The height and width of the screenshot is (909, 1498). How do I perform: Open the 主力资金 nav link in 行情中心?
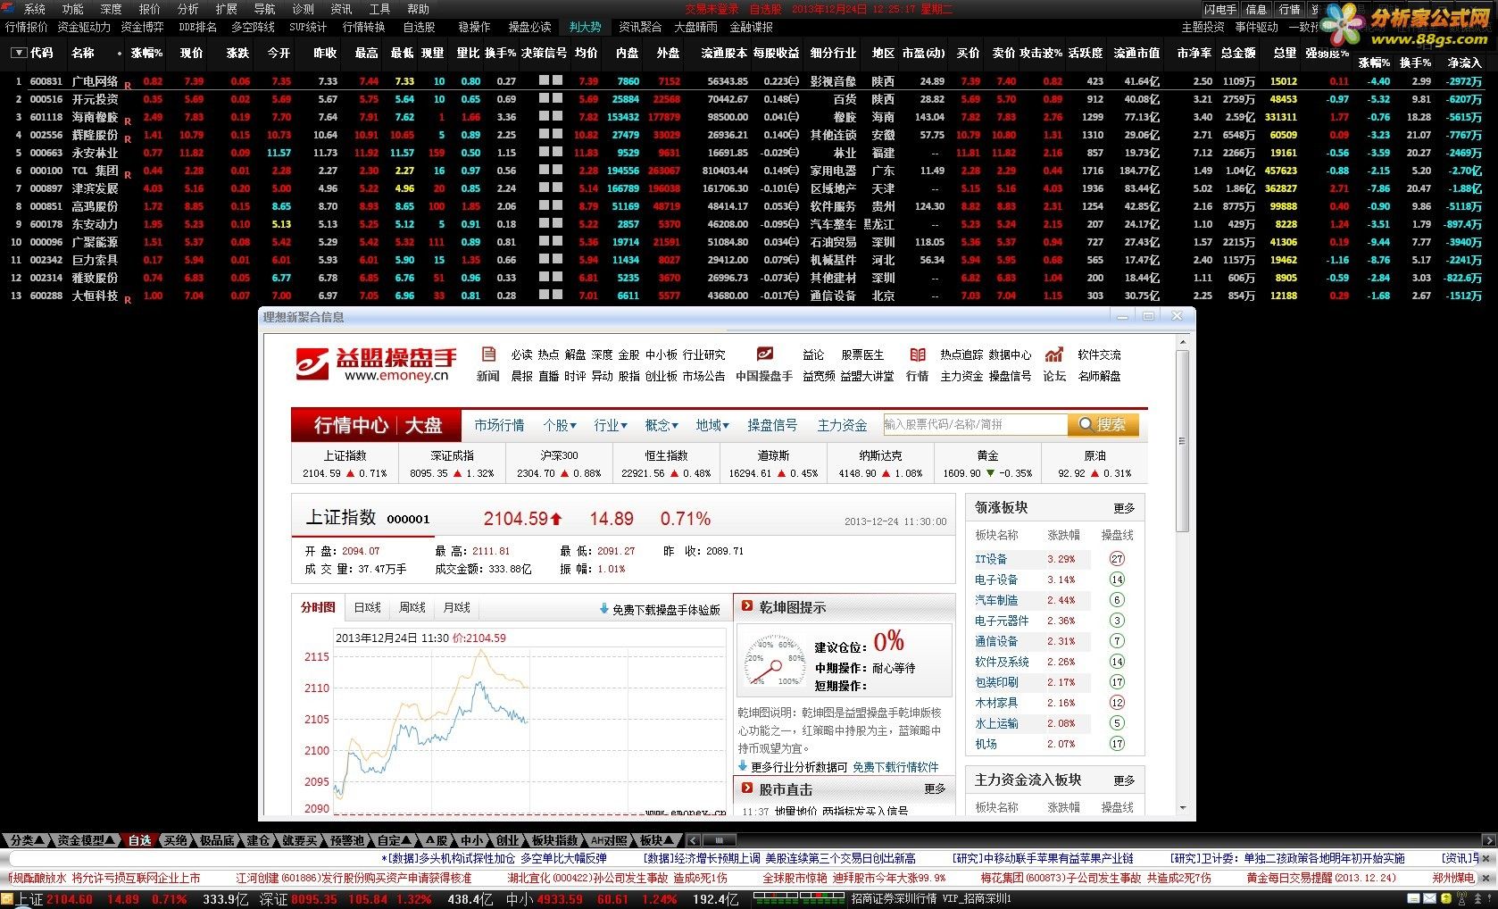tap(842, 425)
